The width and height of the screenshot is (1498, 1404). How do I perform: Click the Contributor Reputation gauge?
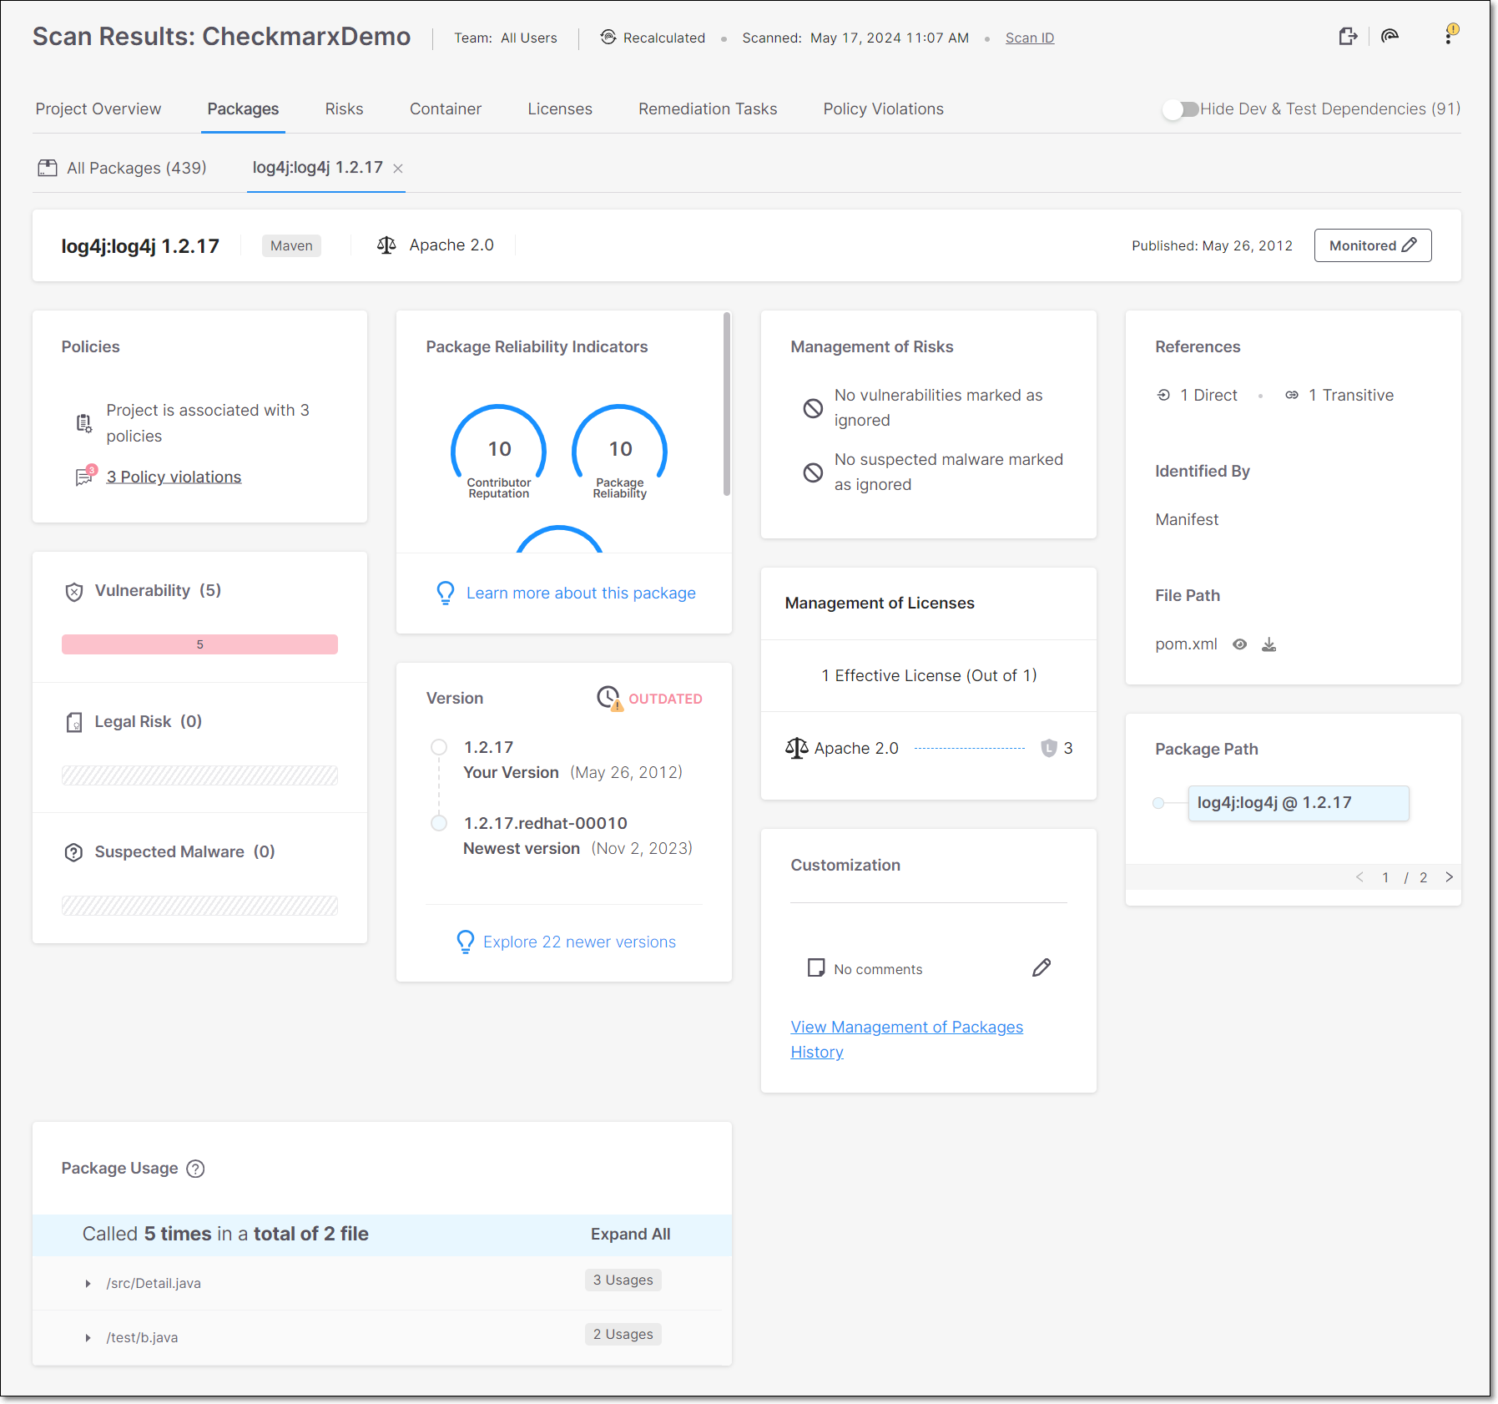498,452
